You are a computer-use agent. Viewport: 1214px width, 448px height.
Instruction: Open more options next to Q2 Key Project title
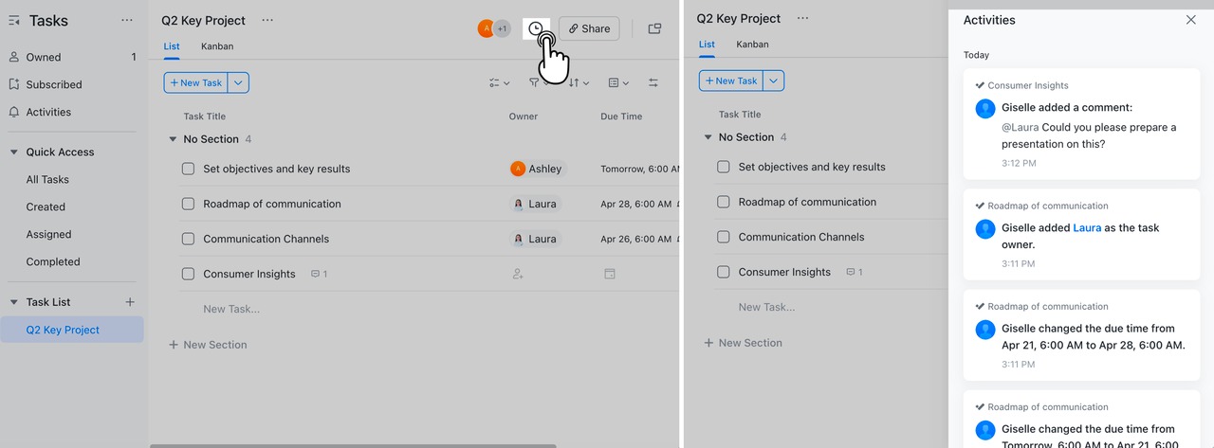click(x=267, y=20)
